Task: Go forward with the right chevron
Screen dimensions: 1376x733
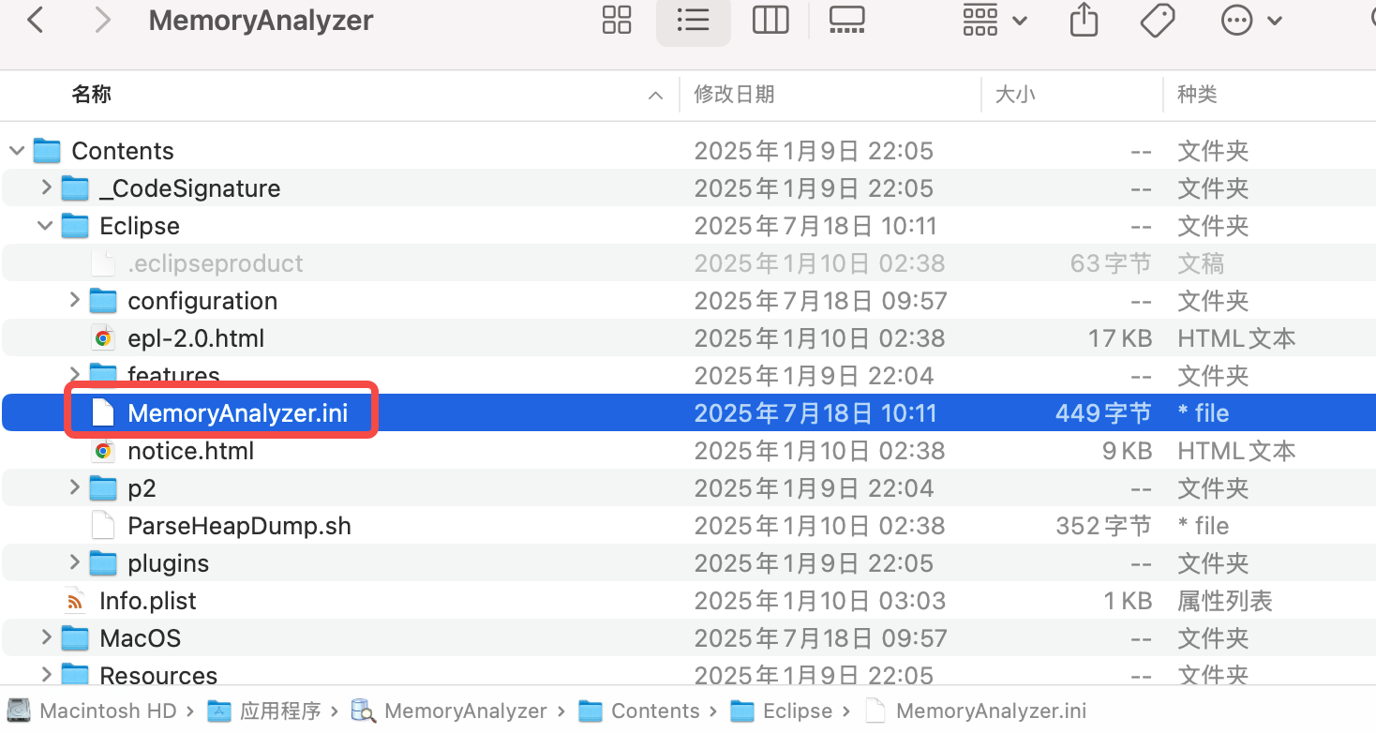Action: [x=102, y=20]
